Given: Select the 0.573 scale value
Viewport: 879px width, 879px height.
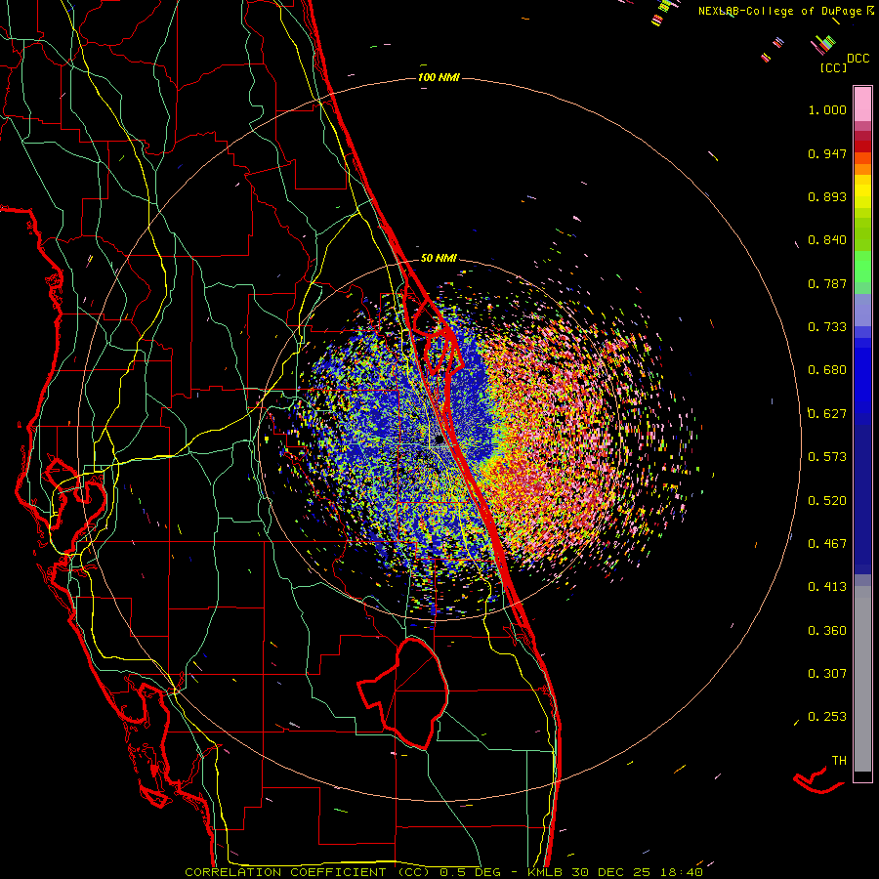Looking at the screenshot, I should point(827,457).
